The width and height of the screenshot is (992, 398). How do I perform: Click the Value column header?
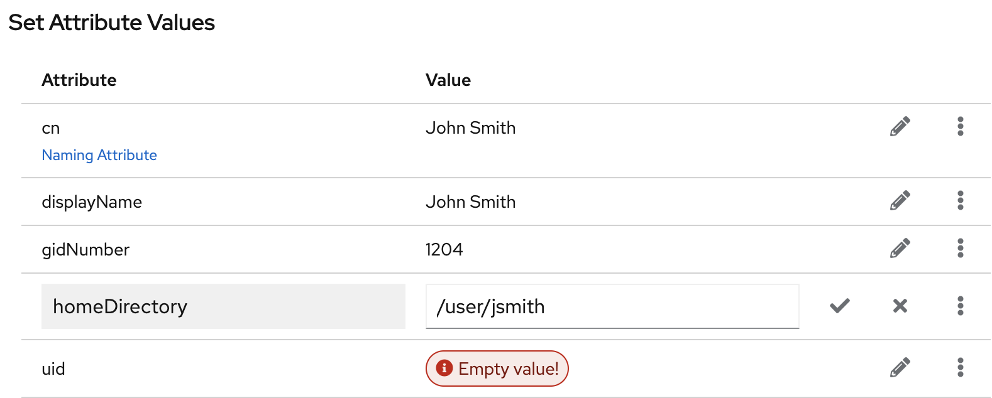pyautogui.click(x=448, y=80)
